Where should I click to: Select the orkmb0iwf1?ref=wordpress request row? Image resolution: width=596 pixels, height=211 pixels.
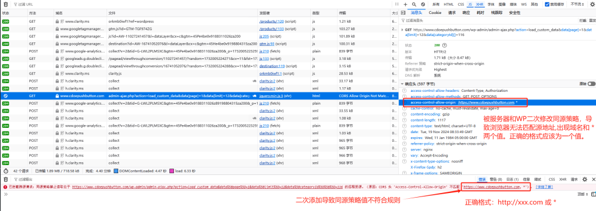pos(199,22)
